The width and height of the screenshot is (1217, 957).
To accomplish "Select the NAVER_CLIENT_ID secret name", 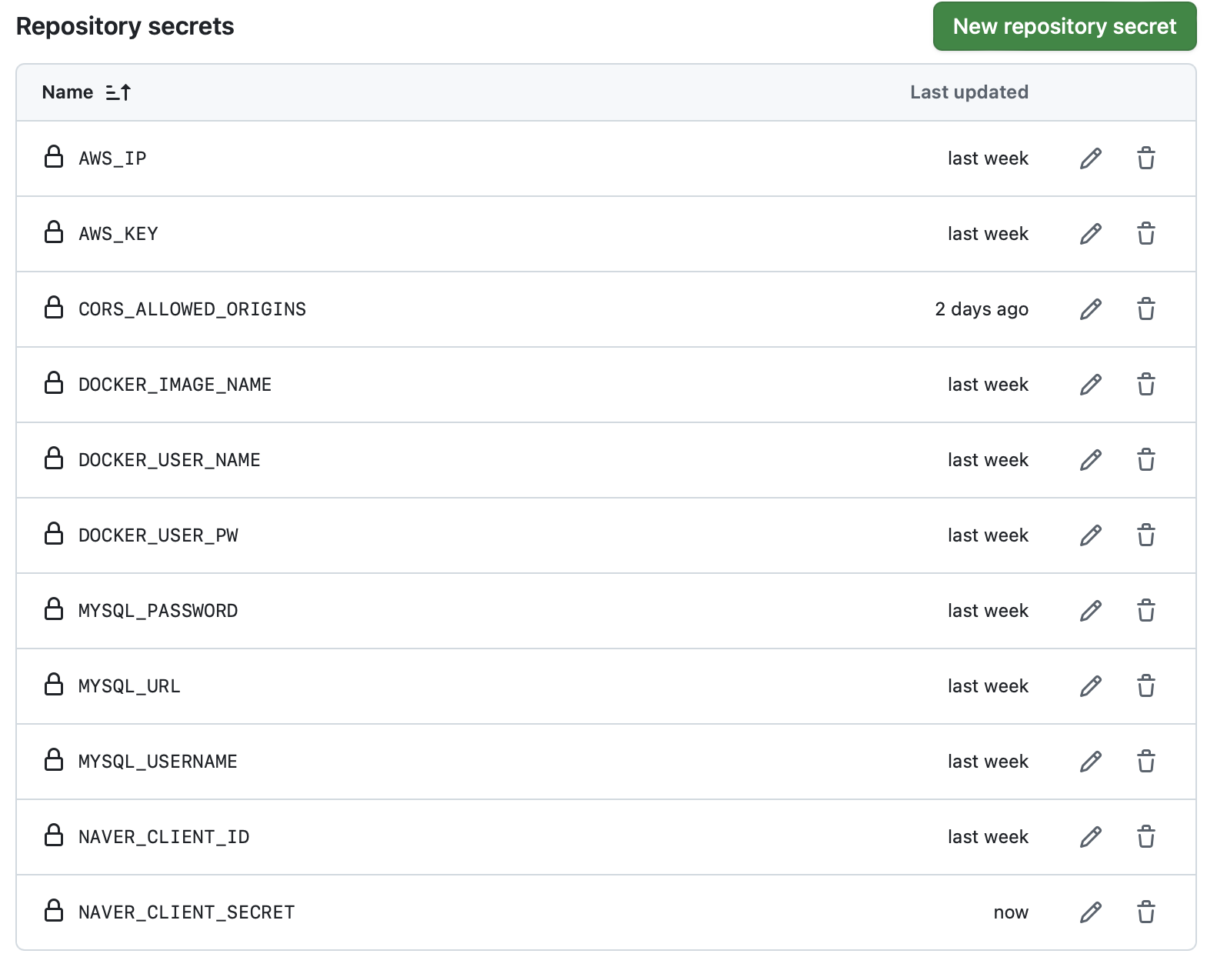I will 164,837.
